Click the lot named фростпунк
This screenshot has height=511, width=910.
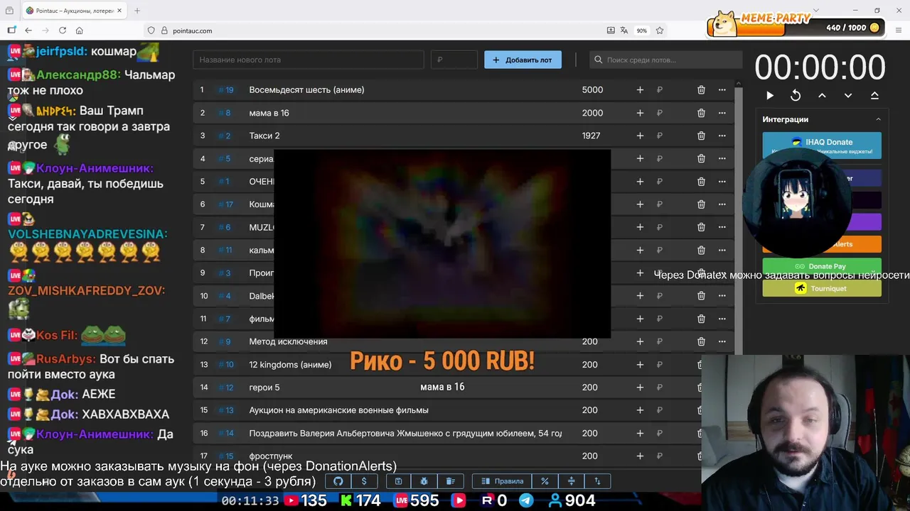pyautogui.click(x=270, y=456)
